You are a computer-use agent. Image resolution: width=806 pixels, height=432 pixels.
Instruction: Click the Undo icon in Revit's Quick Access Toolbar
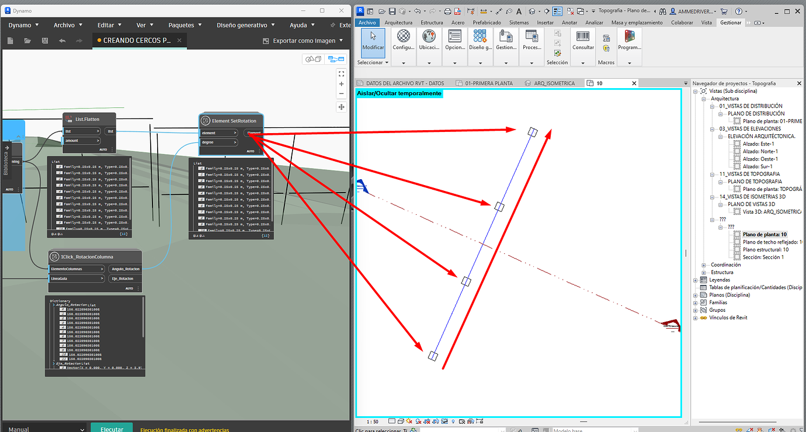tap(418, 11)
